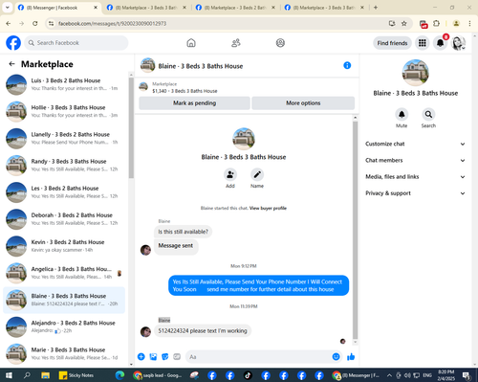478x382 pixels.
Task: Click the account profile picture in header
Action: point(458,43)
